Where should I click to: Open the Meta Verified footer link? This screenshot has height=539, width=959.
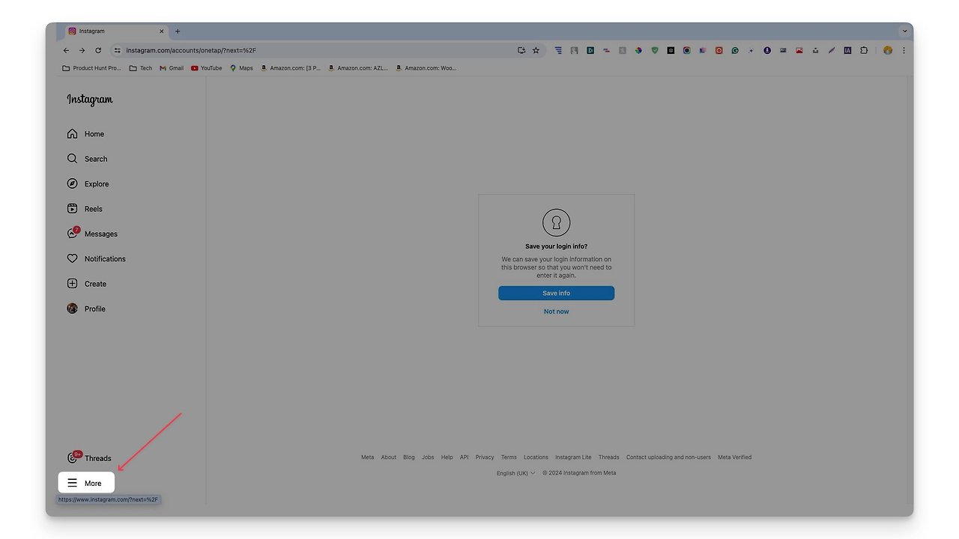click(x=734, y=457)
